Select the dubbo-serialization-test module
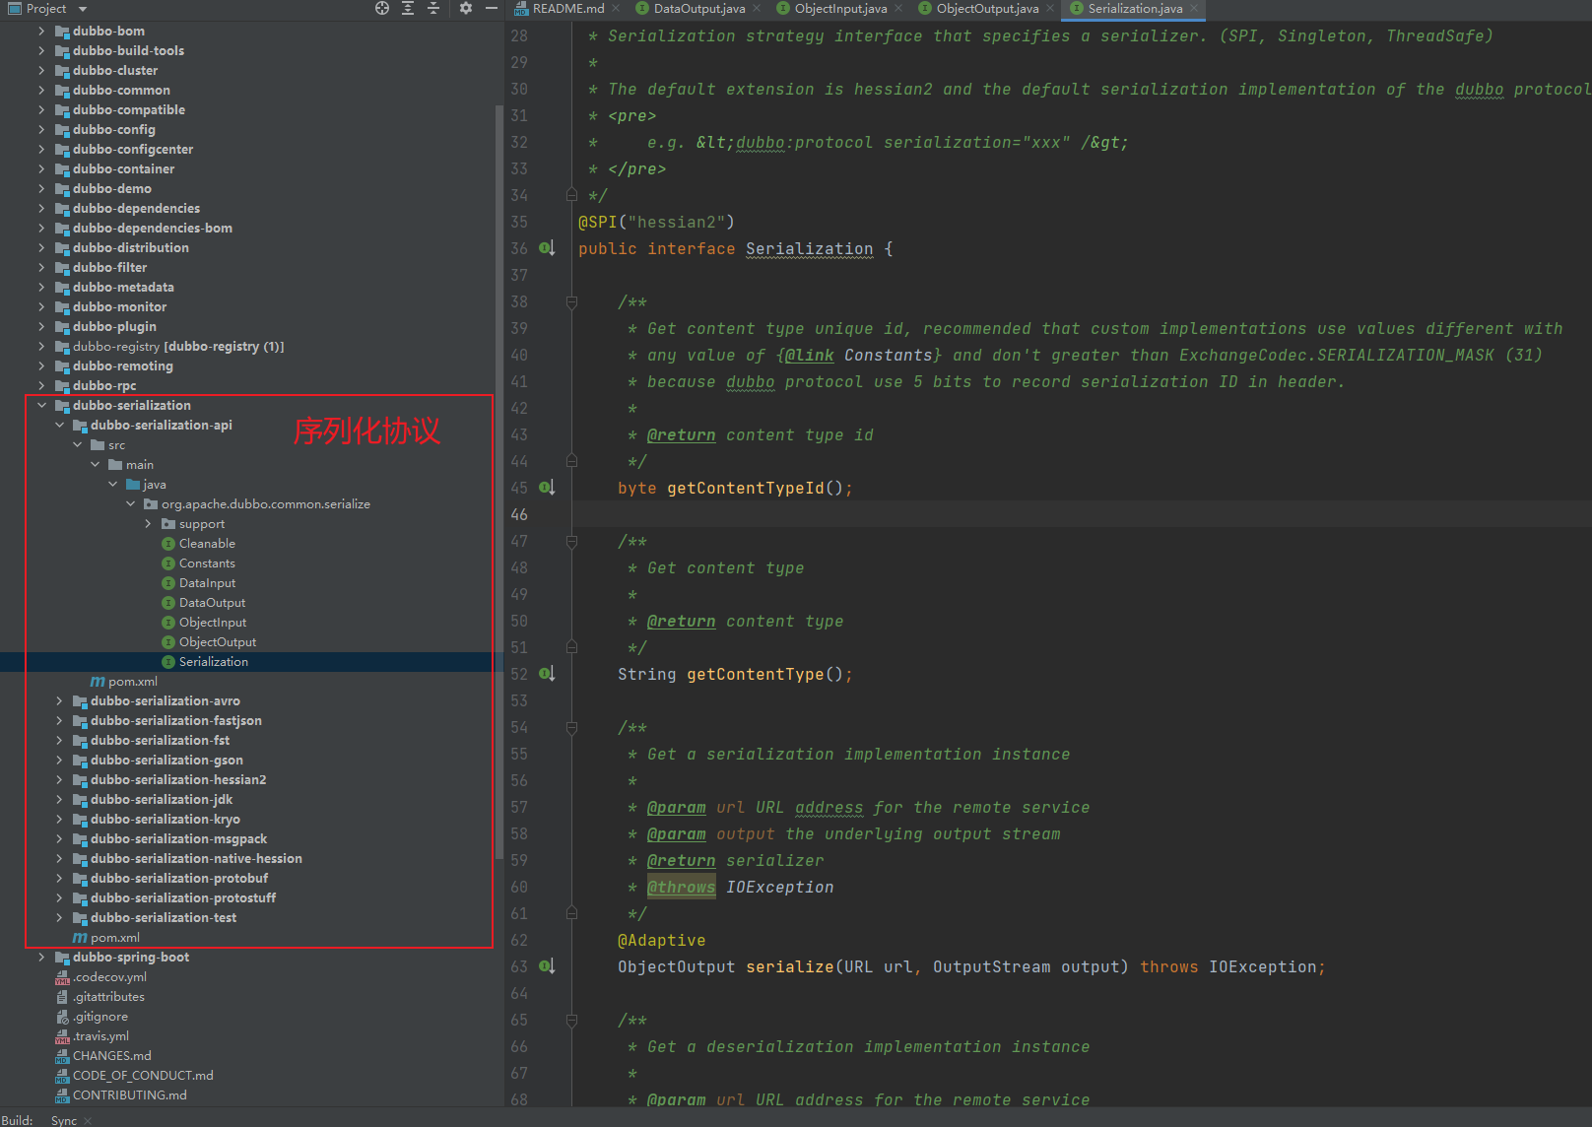The height and width of the screenshot is (1127, 1592). [x=164, y=918]
